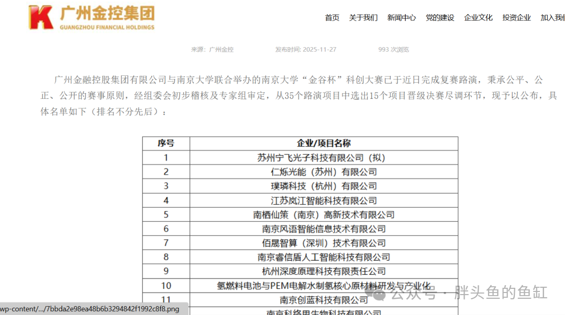
Task: Click the 993 次浏览 view count
Action: click(393, 50)
